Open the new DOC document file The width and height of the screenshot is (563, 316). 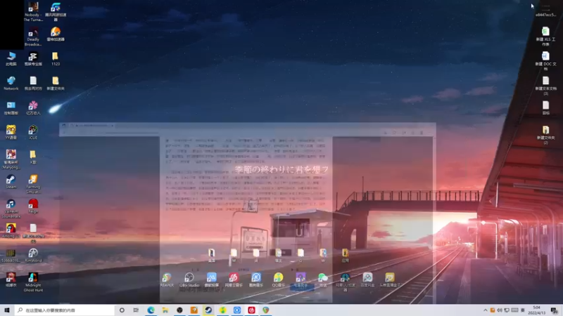click(x=545, y=61)
